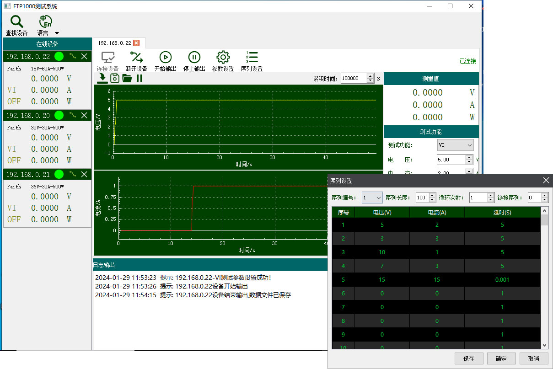Click the 循环次数 input field

click(x=478, y=198)
